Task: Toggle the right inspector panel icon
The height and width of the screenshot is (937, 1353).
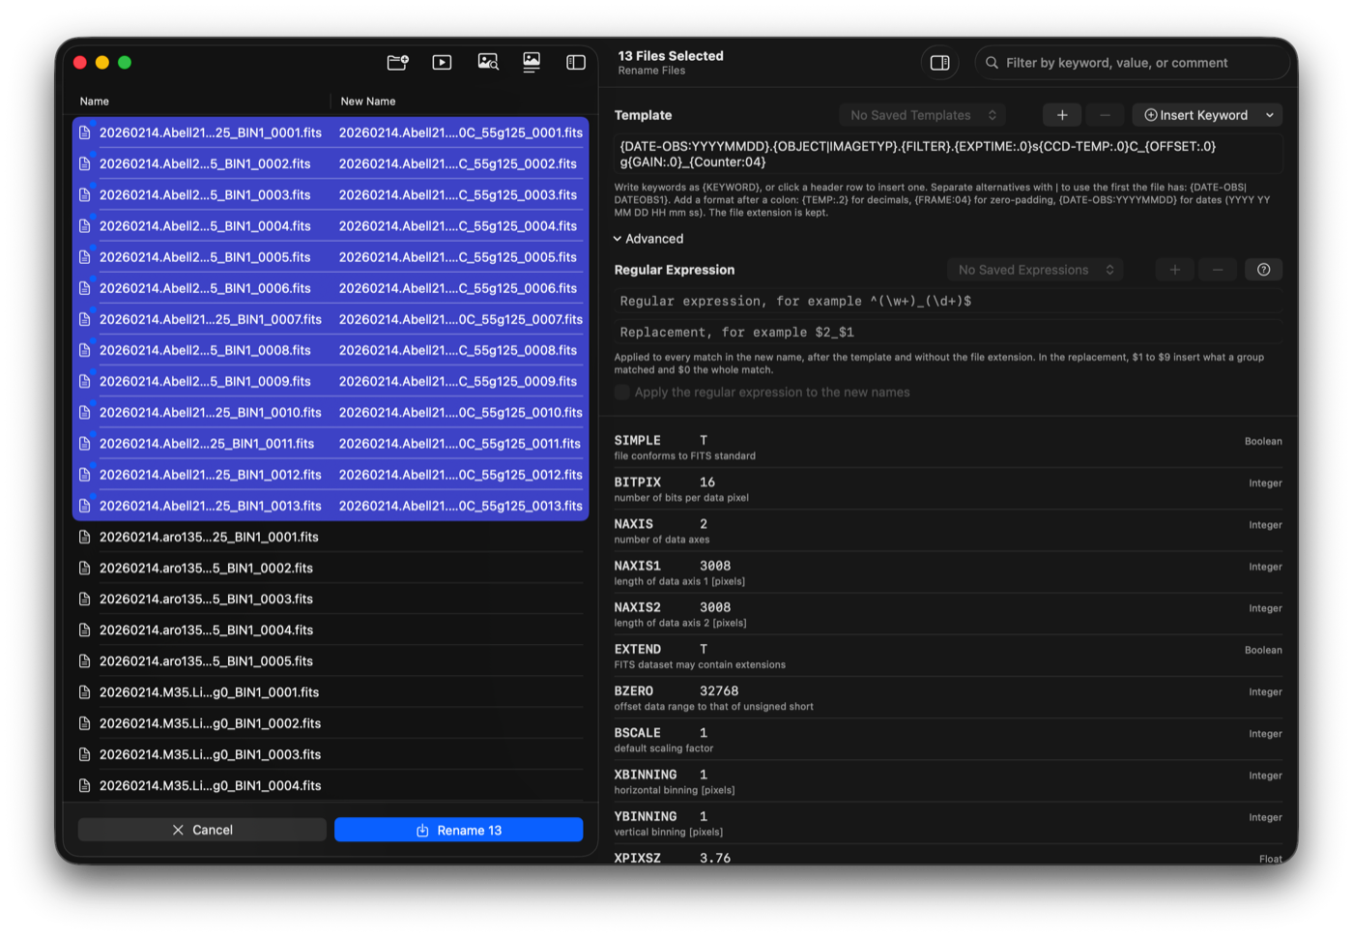Action: (x=939, y=63)
